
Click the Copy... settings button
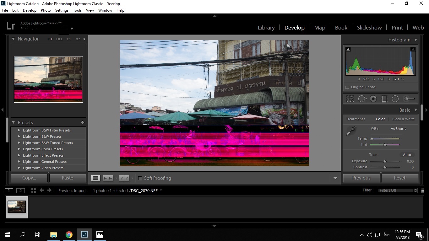pyautogui.click(x=29, y=178)
